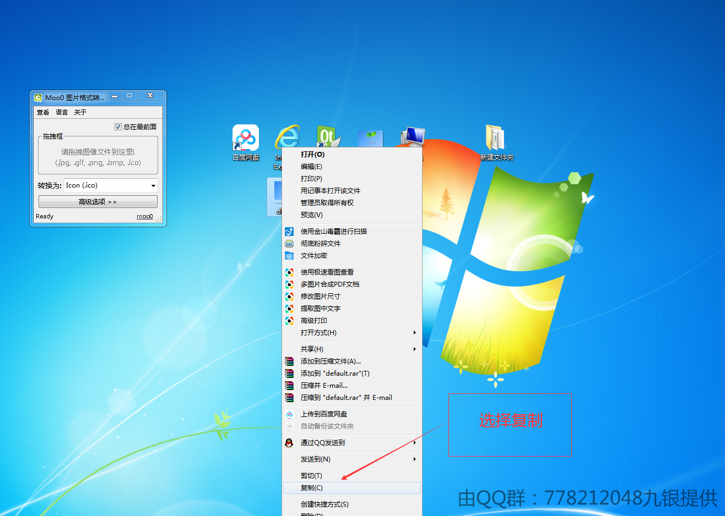Click the 修改图片尺寸 icon
Screen dimensions: 725x516
289,297
